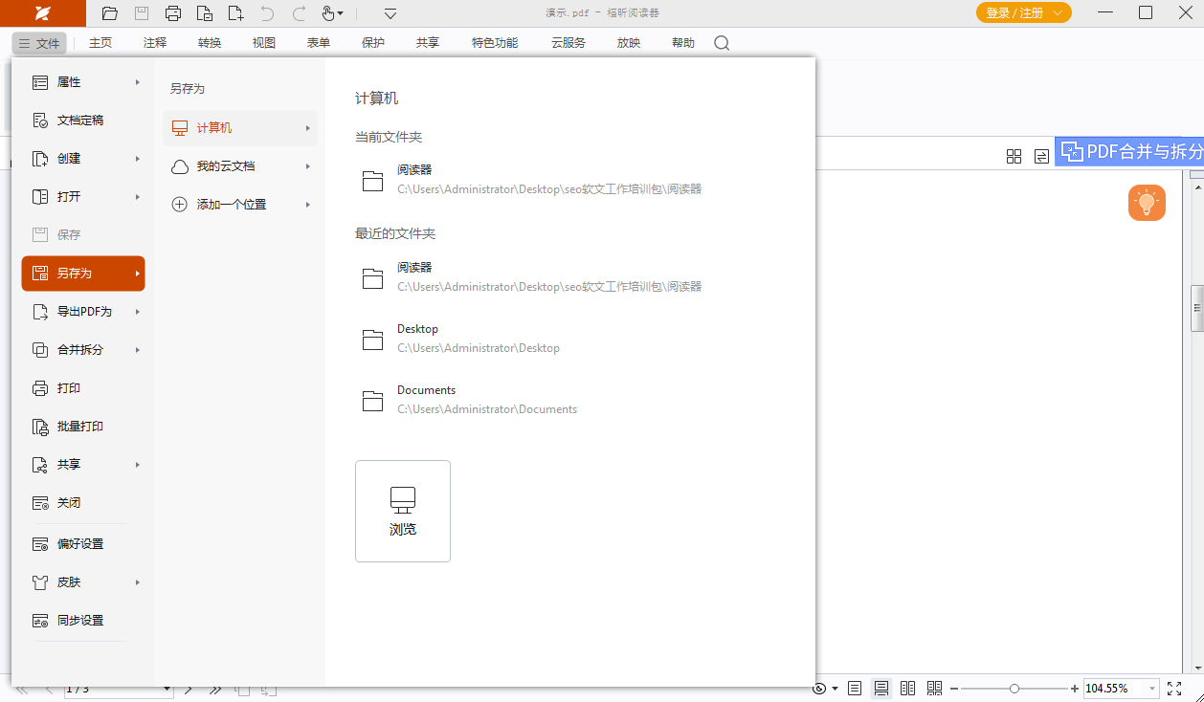Click the zoom slider handle
Screen dimensions: 1204x702
coord(1014,688)
